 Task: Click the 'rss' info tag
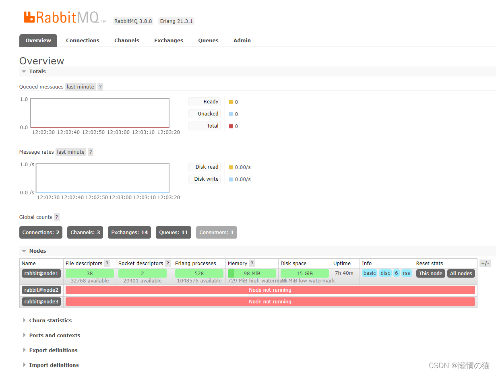(407, 273)
